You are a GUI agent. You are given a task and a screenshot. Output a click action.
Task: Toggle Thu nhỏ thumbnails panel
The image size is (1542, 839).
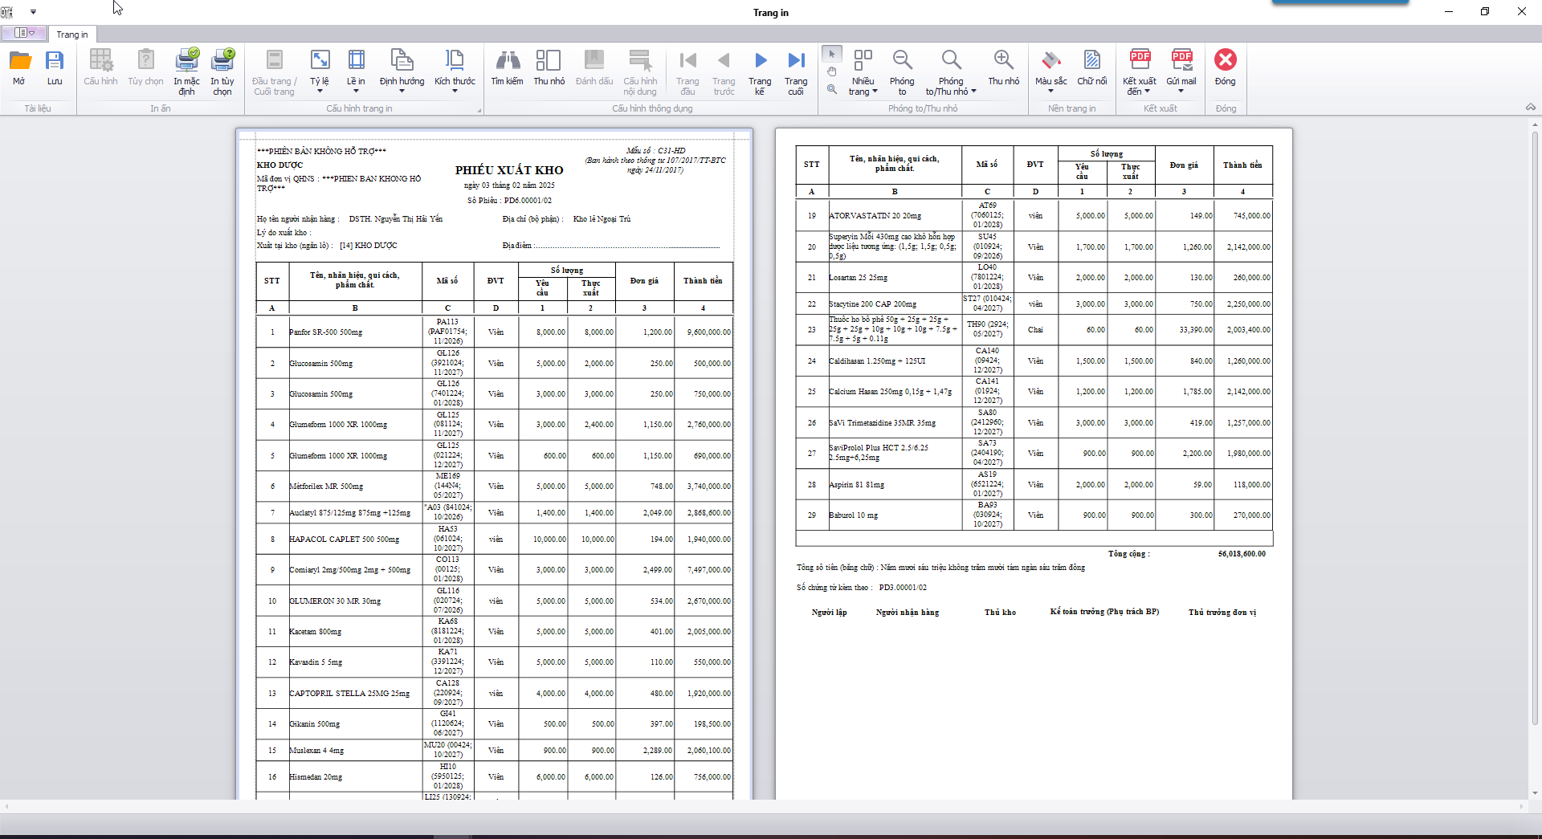click(549, 67)
